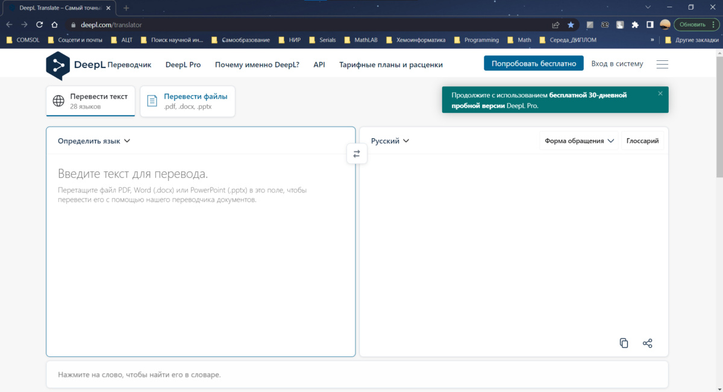Open the Соцсети и почты bookmark folder
This screenshot has height=392, width=723.
coord(75,40)
